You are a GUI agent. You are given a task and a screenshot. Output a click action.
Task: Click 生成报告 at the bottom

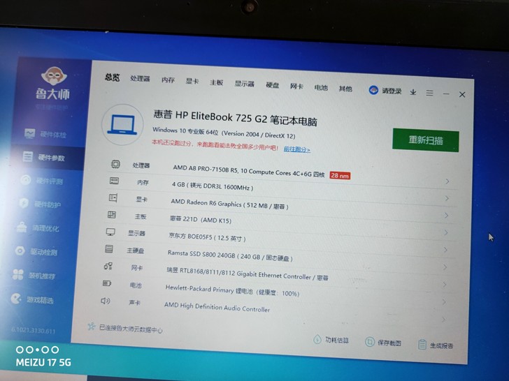pos(436,345)
